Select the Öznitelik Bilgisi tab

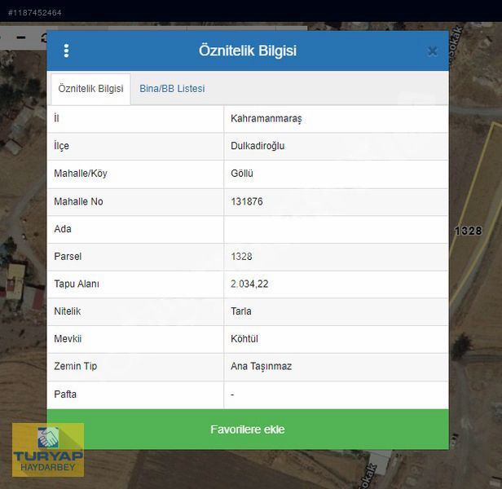click(90, 88)
